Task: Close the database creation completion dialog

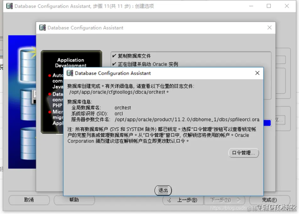Action: [257, 73]
